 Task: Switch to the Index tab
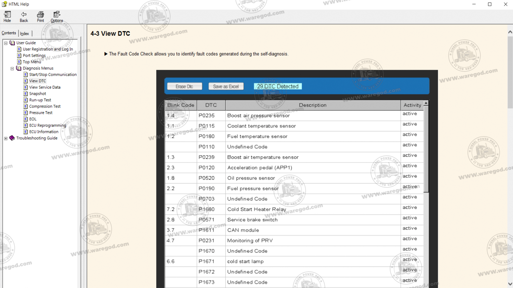pyautogui.click(x=24, y=34)
